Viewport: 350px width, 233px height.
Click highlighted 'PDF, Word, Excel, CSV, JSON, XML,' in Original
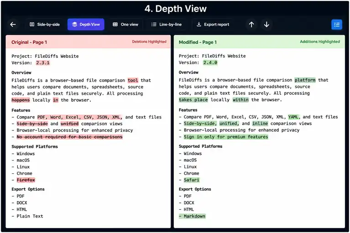tap(80, 117)
